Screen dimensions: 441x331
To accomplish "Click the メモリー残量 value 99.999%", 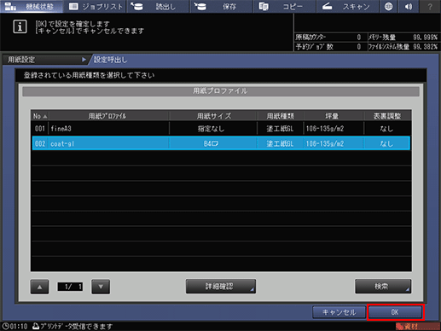I will click(x=425, y=38).
